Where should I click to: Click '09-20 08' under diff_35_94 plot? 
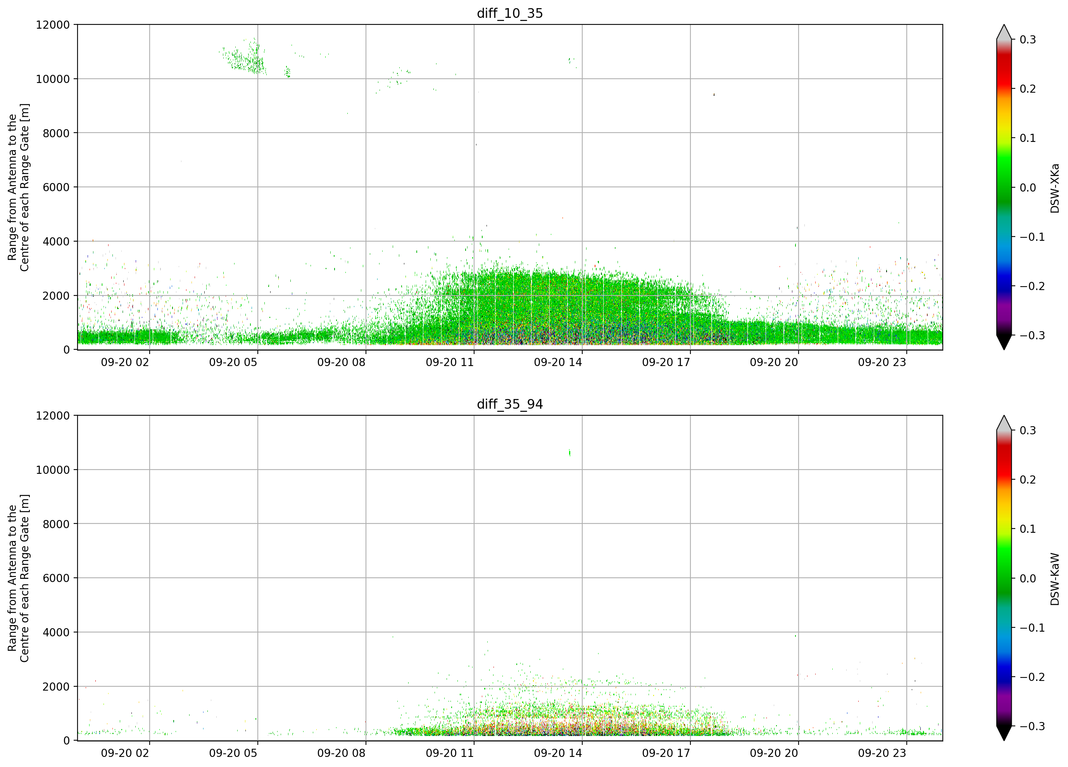coord(342,753)
